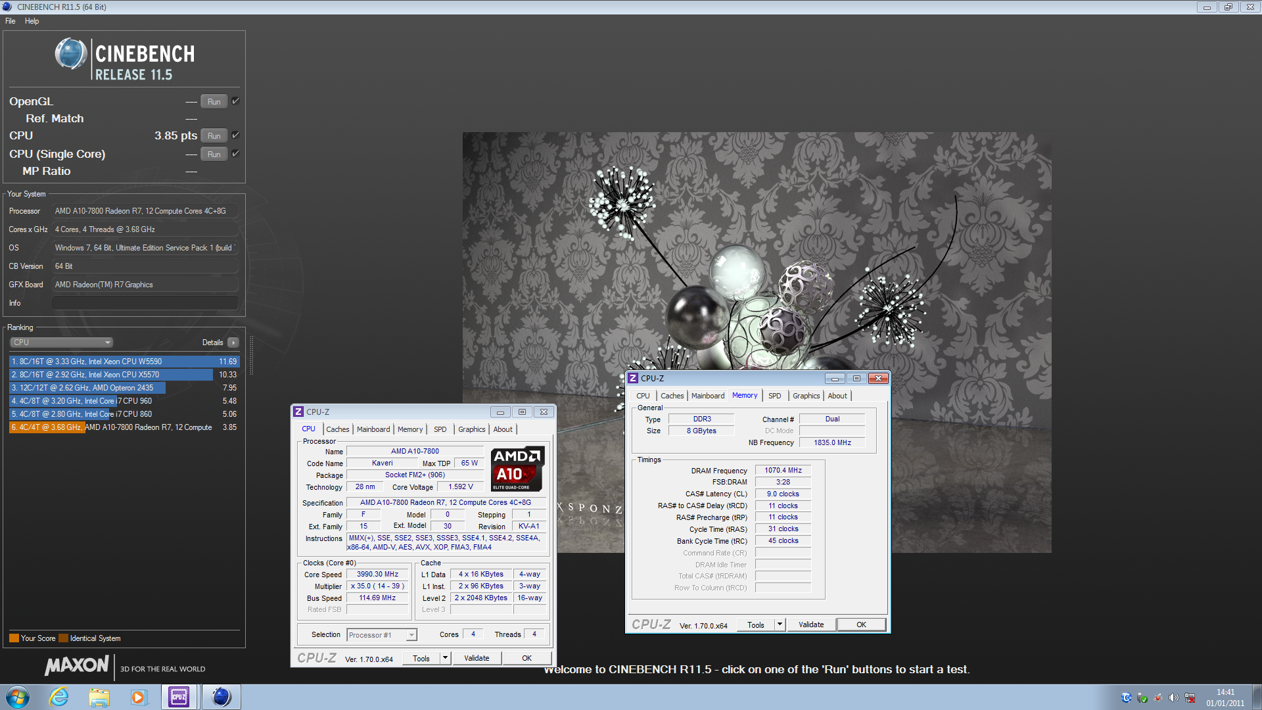Click the Processor field in Your System
Viewport: 1262px width, 710px height.
click(145, 211)
